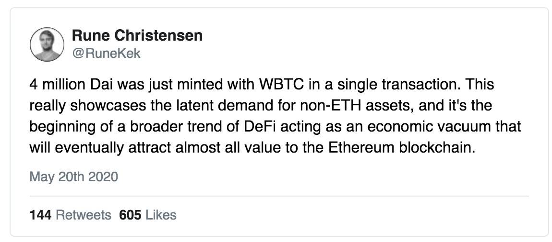View the 605 Likes list
Screen dimensions: 552x242
[x=148, y=215]
